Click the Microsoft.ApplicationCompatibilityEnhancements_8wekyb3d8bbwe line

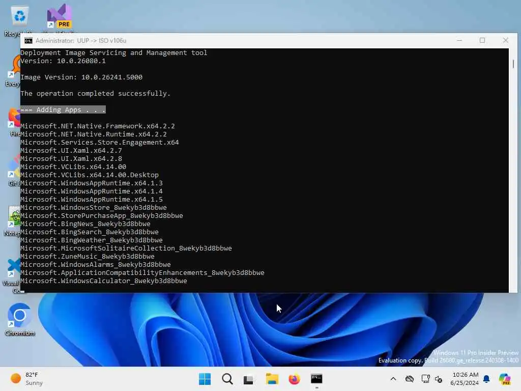click(142, 273)
